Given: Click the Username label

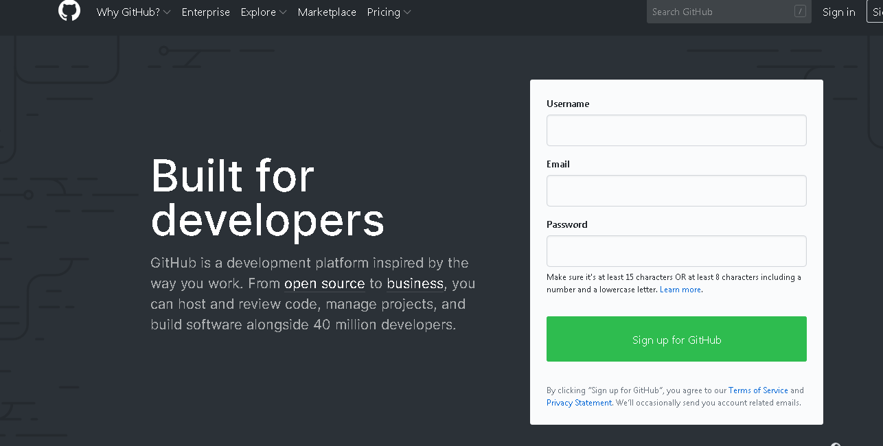Looking at the screenshot, I should 568,104.
